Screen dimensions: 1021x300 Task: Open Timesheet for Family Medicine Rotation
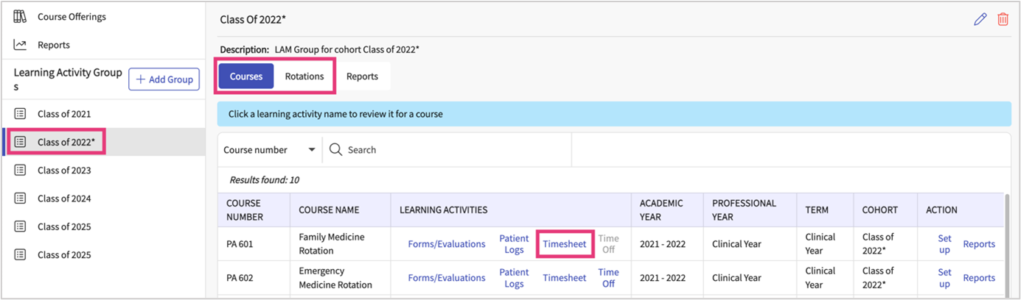click(x=564, y=244)
